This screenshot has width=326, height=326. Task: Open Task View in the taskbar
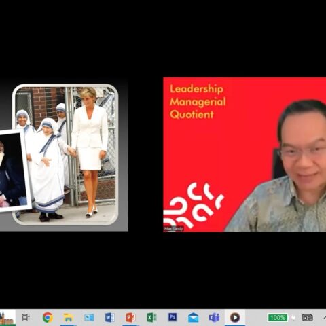26,317
